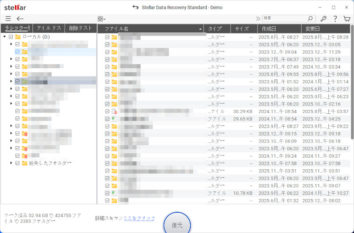354x233 pixels.
Task: Click the search magnifier icon
Action: [x=311, y=18]
